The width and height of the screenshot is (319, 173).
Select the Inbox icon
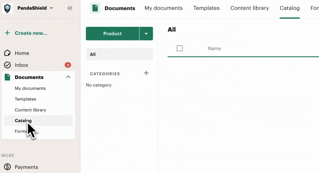coord(7,65)
